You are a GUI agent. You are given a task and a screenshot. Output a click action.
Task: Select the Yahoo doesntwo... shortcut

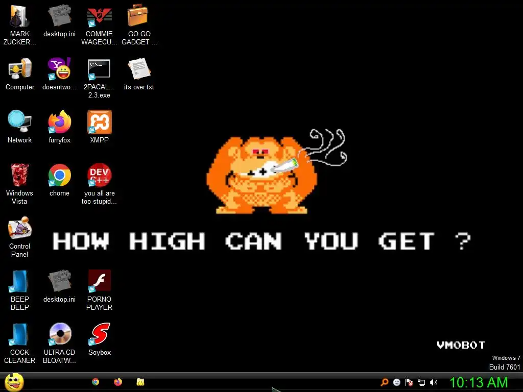tap(59, 75)
